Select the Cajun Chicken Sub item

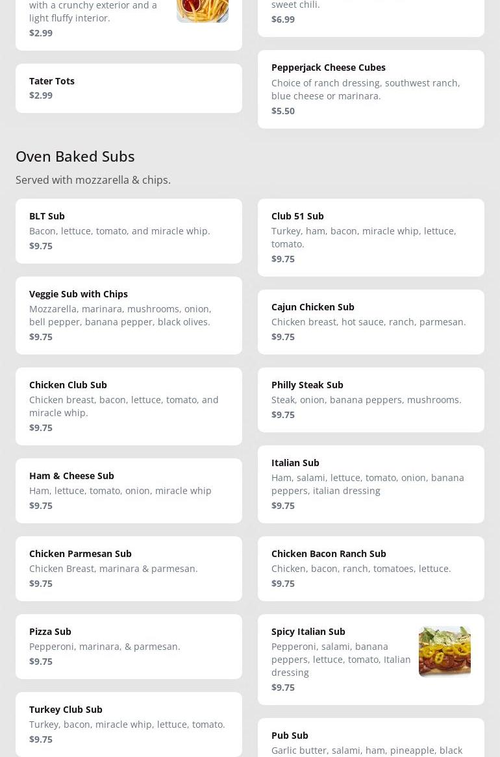pyautogui.click(x=370, y=321)
